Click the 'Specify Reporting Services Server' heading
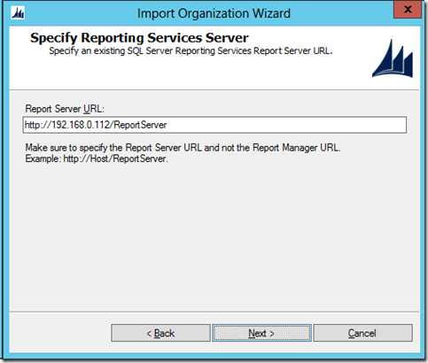Viewport: 428px width, 363px height. 139,38
